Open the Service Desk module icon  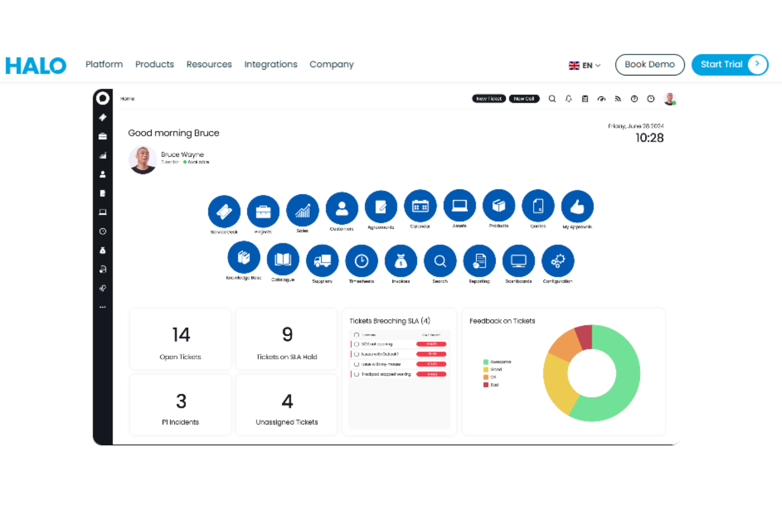point(224,212)
